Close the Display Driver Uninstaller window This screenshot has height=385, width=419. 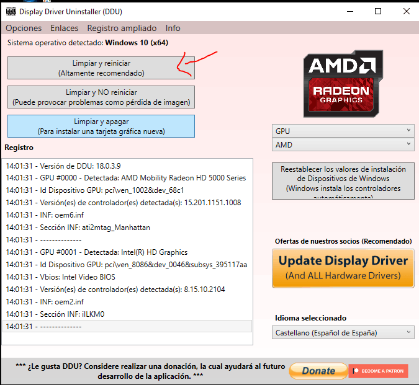coord(407,12)
